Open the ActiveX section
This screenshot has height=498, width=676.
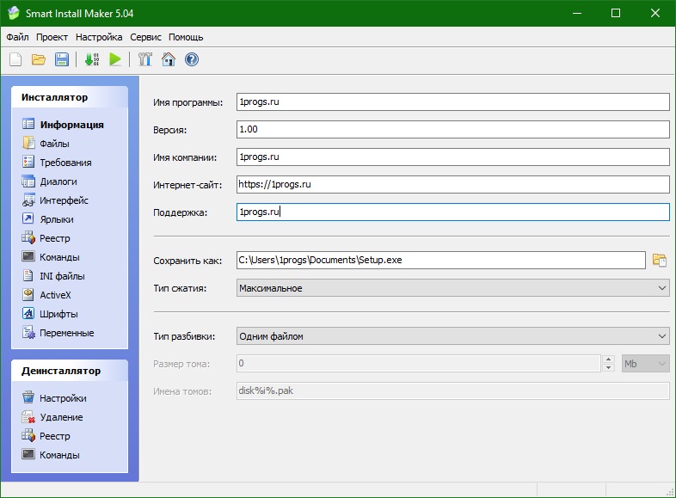46,295
